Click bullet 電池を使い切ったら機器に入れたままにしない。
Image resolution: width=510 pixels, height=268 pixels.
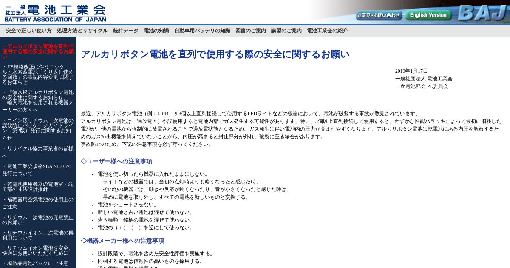click(153, 174)
